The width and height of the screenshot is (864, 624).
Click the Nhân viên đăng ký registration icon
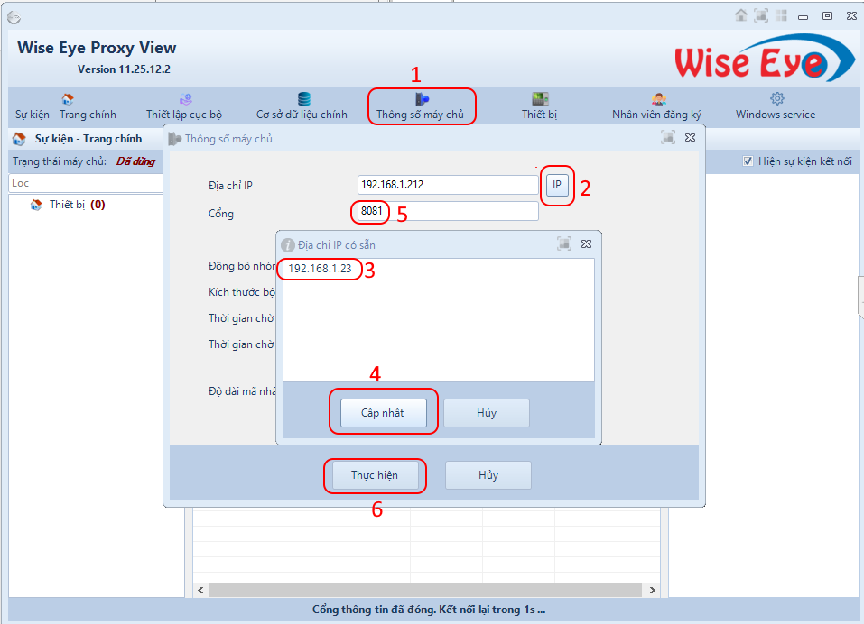pyautogui.click(x=658, y=97)
